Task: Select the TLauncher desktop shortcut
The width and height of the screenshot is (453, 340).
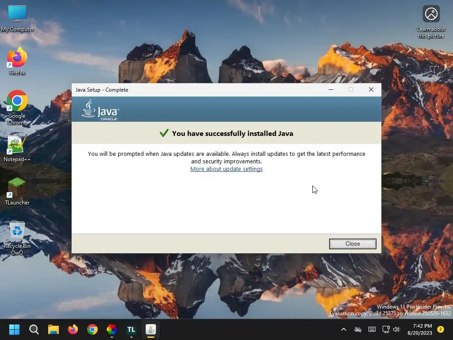Action: pos(17,191)
